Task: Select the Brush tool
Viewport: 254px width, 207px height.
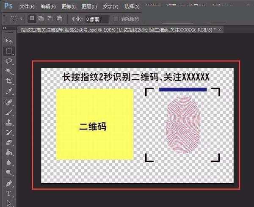Action: click(x=8, y=112)
